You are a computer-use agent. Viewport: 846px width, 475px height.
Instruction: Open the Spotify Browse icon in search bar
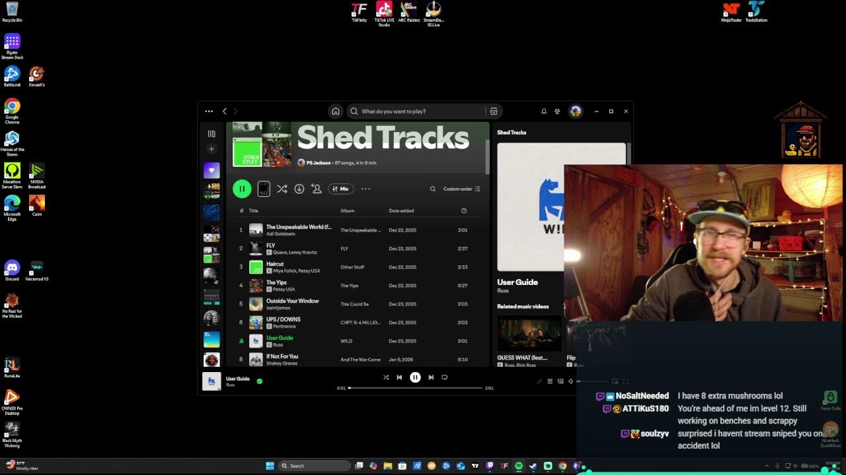pos(493,111)
